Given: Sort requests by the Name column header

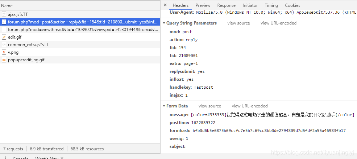Looking at the screenshot, I should tap(7, 6).
